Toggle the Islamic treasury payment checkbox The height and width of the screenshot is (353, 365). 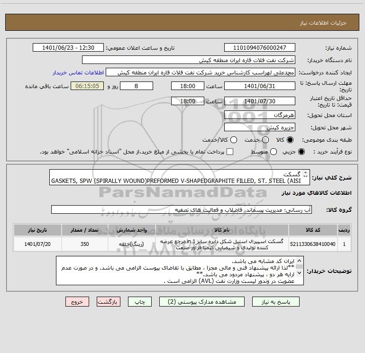pos(230,152)
